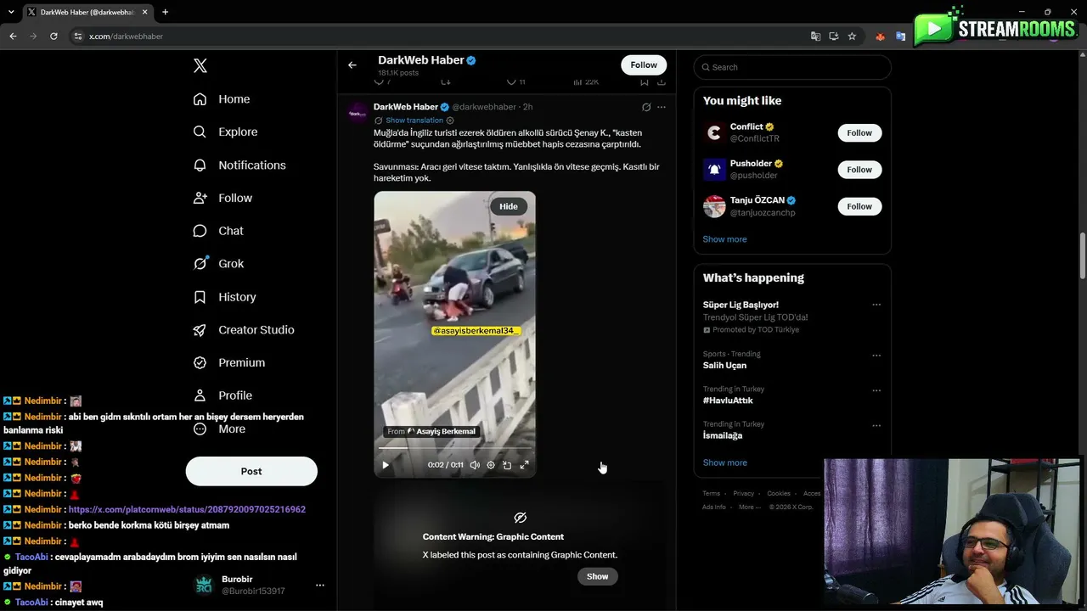Mute the video volume icon
This screenshot has width=1087, height=611.
point(475,465)
